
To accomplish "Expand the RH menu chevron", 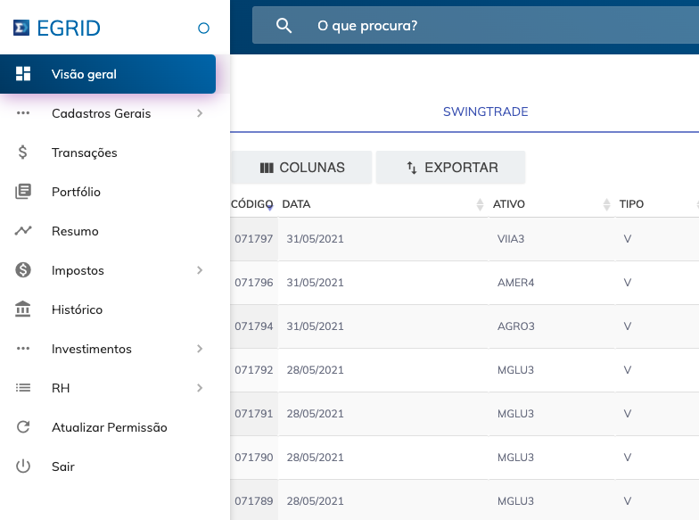I will 200,388.
